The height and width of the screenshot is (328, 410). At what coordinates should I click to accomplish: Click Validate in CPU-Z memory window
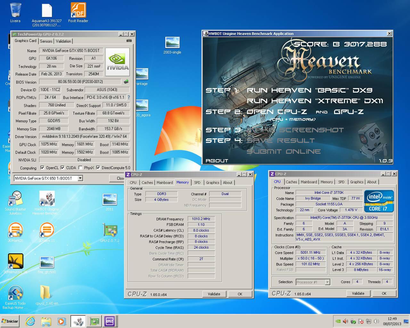click(x=214, y=294)
